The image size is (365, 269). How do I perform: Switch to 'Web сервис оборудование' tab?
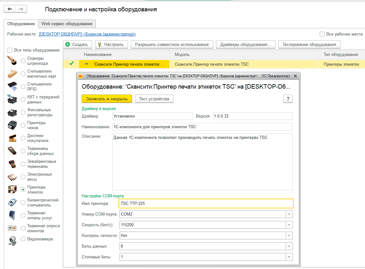click(67, 24)
